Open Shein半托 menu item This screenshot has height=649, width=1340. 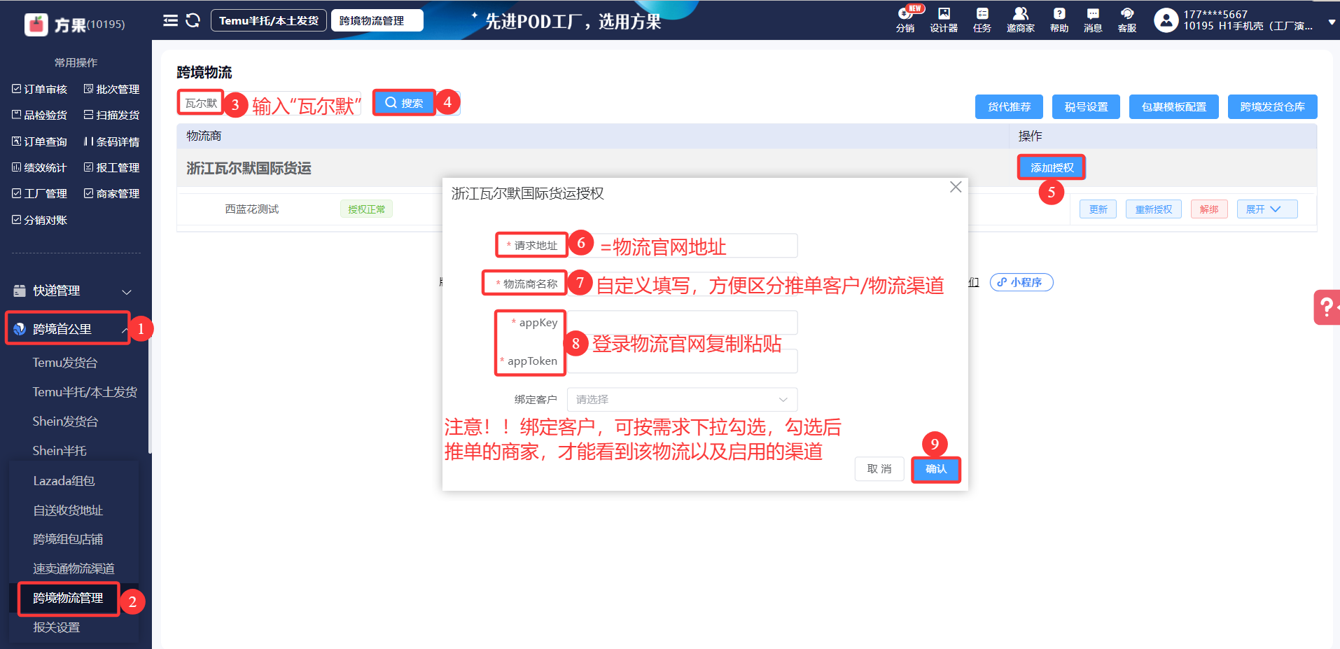tap(60, 451)
